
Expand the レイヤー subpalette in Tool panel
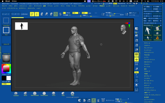pos(146,57)
